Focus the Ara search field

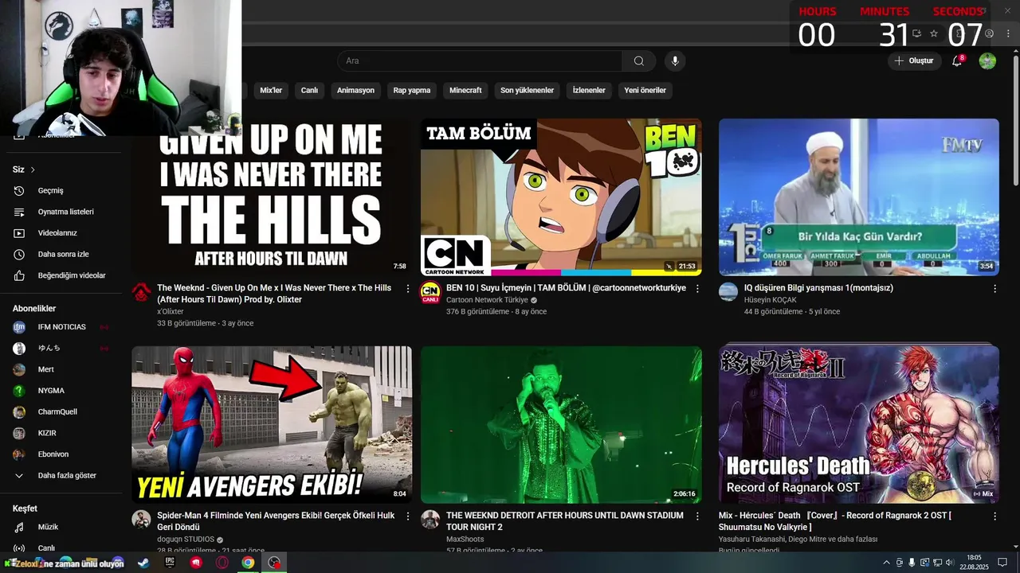(x=480, y=61)
